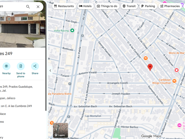Open the Layers satellite thumbnail
Viewport: 185px width, 139px height.
click(60, 130)
